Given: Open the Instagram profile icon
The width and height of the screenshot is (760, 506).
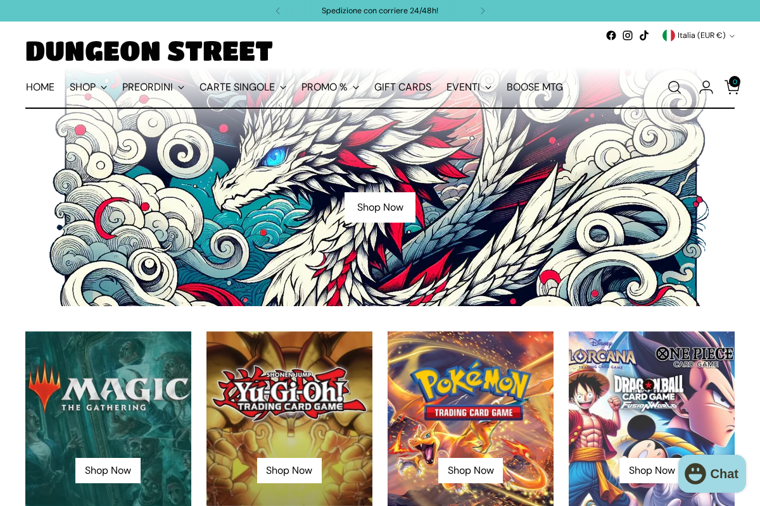Looking at the screenshot, I should tap(627, 35).
